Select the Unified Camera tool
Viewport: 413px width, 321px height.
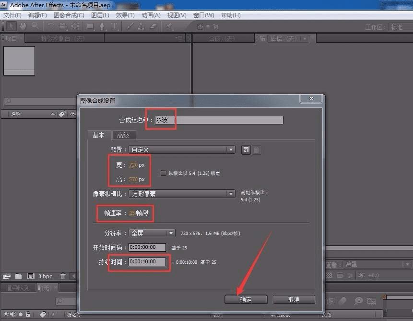point(63,26)
